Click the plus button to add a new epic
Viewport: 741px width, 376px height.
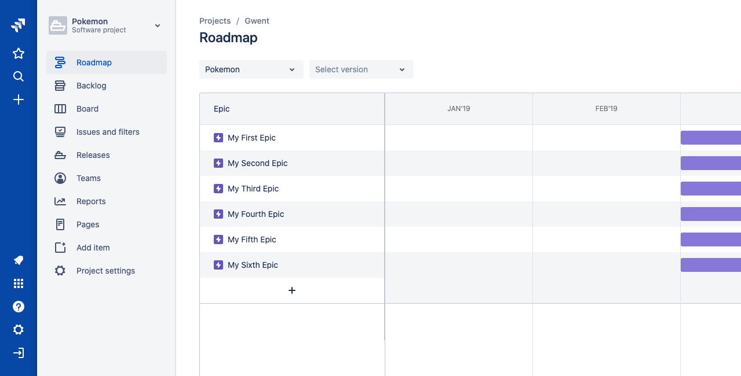click(292, 290)
